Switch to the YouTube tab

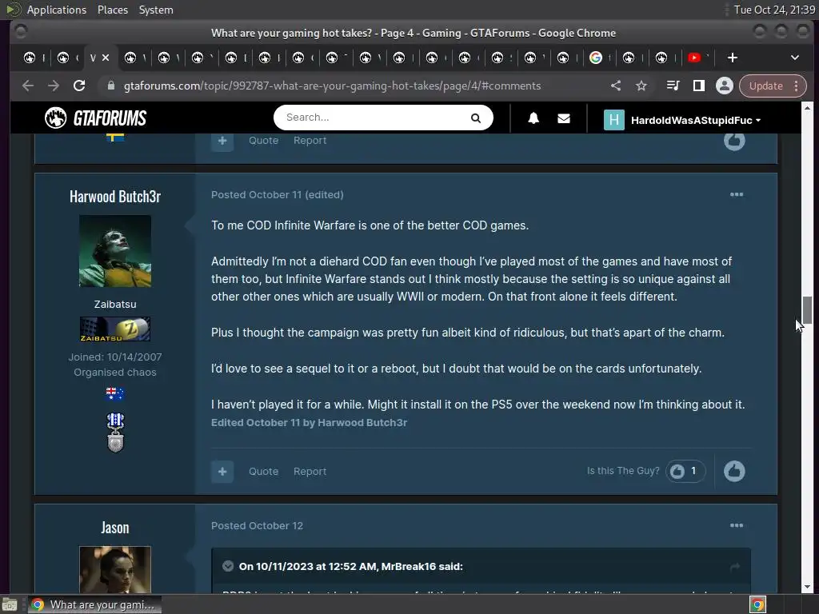tap(693, 58)
